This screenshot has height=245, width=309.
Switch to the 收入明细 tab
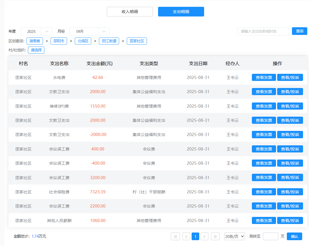click(130, 12)
